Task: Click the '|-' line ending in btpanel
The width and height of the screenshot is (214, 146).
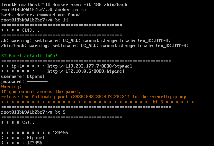Action: coord(23,138)
